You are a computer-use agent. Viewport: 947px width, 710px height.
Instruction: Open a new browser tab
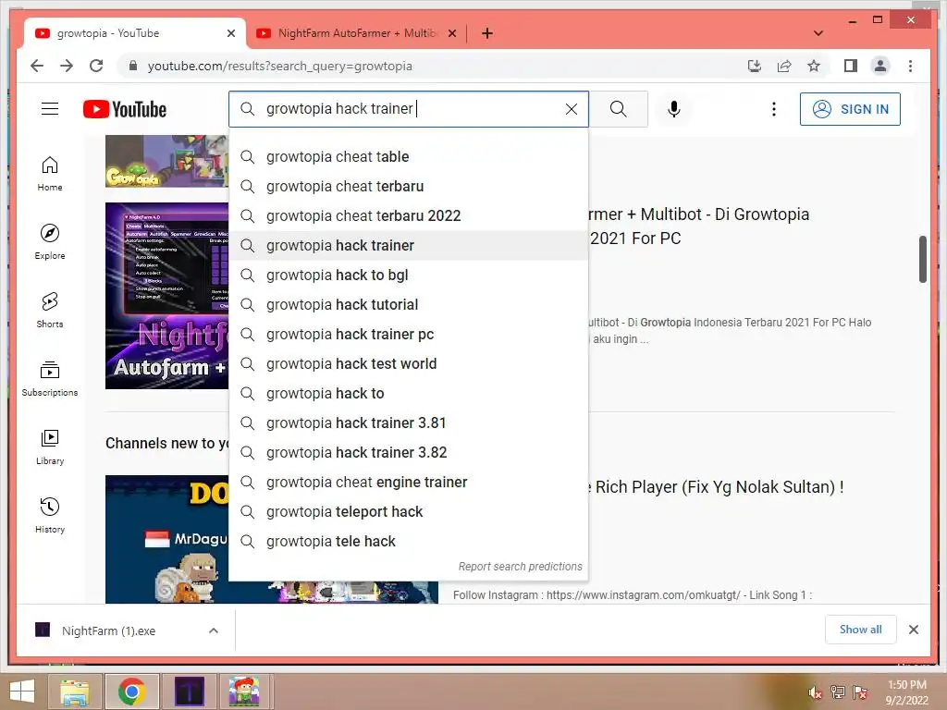(487, 33)
